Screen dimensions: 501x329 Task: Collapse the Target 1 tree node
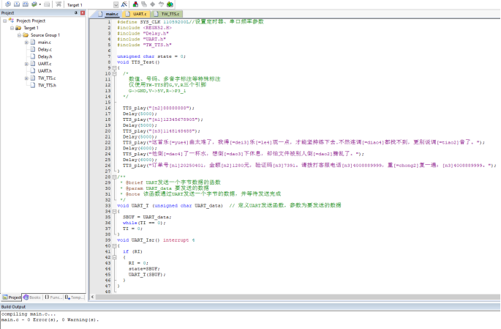point(12,28)
